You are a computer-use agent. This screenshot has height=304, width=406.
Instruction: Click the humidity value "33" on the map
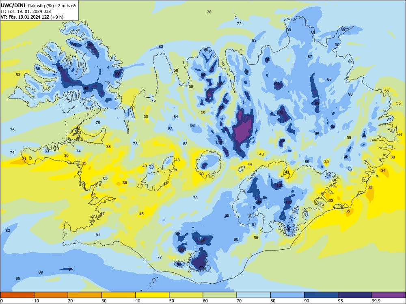(x=331, y=201)
